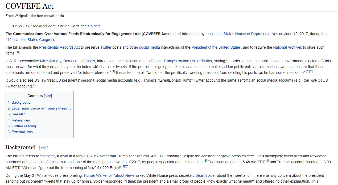Image resolution: width=338 pixels, height=185 pixels.
Task: Click the 'Background' section heading text
Action: pos(20,147)
